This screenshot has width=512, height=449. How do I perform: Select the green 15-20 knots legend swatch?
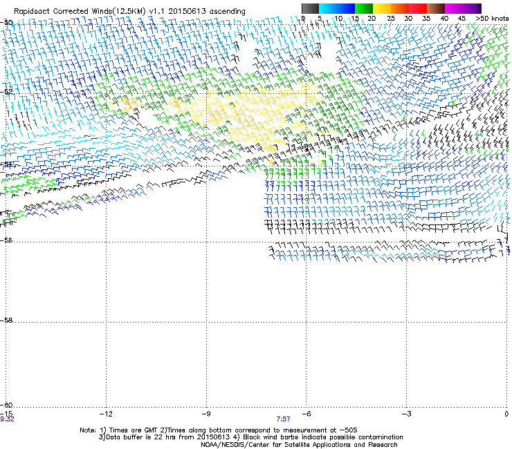pyautogui.click(x=364, y=8)
